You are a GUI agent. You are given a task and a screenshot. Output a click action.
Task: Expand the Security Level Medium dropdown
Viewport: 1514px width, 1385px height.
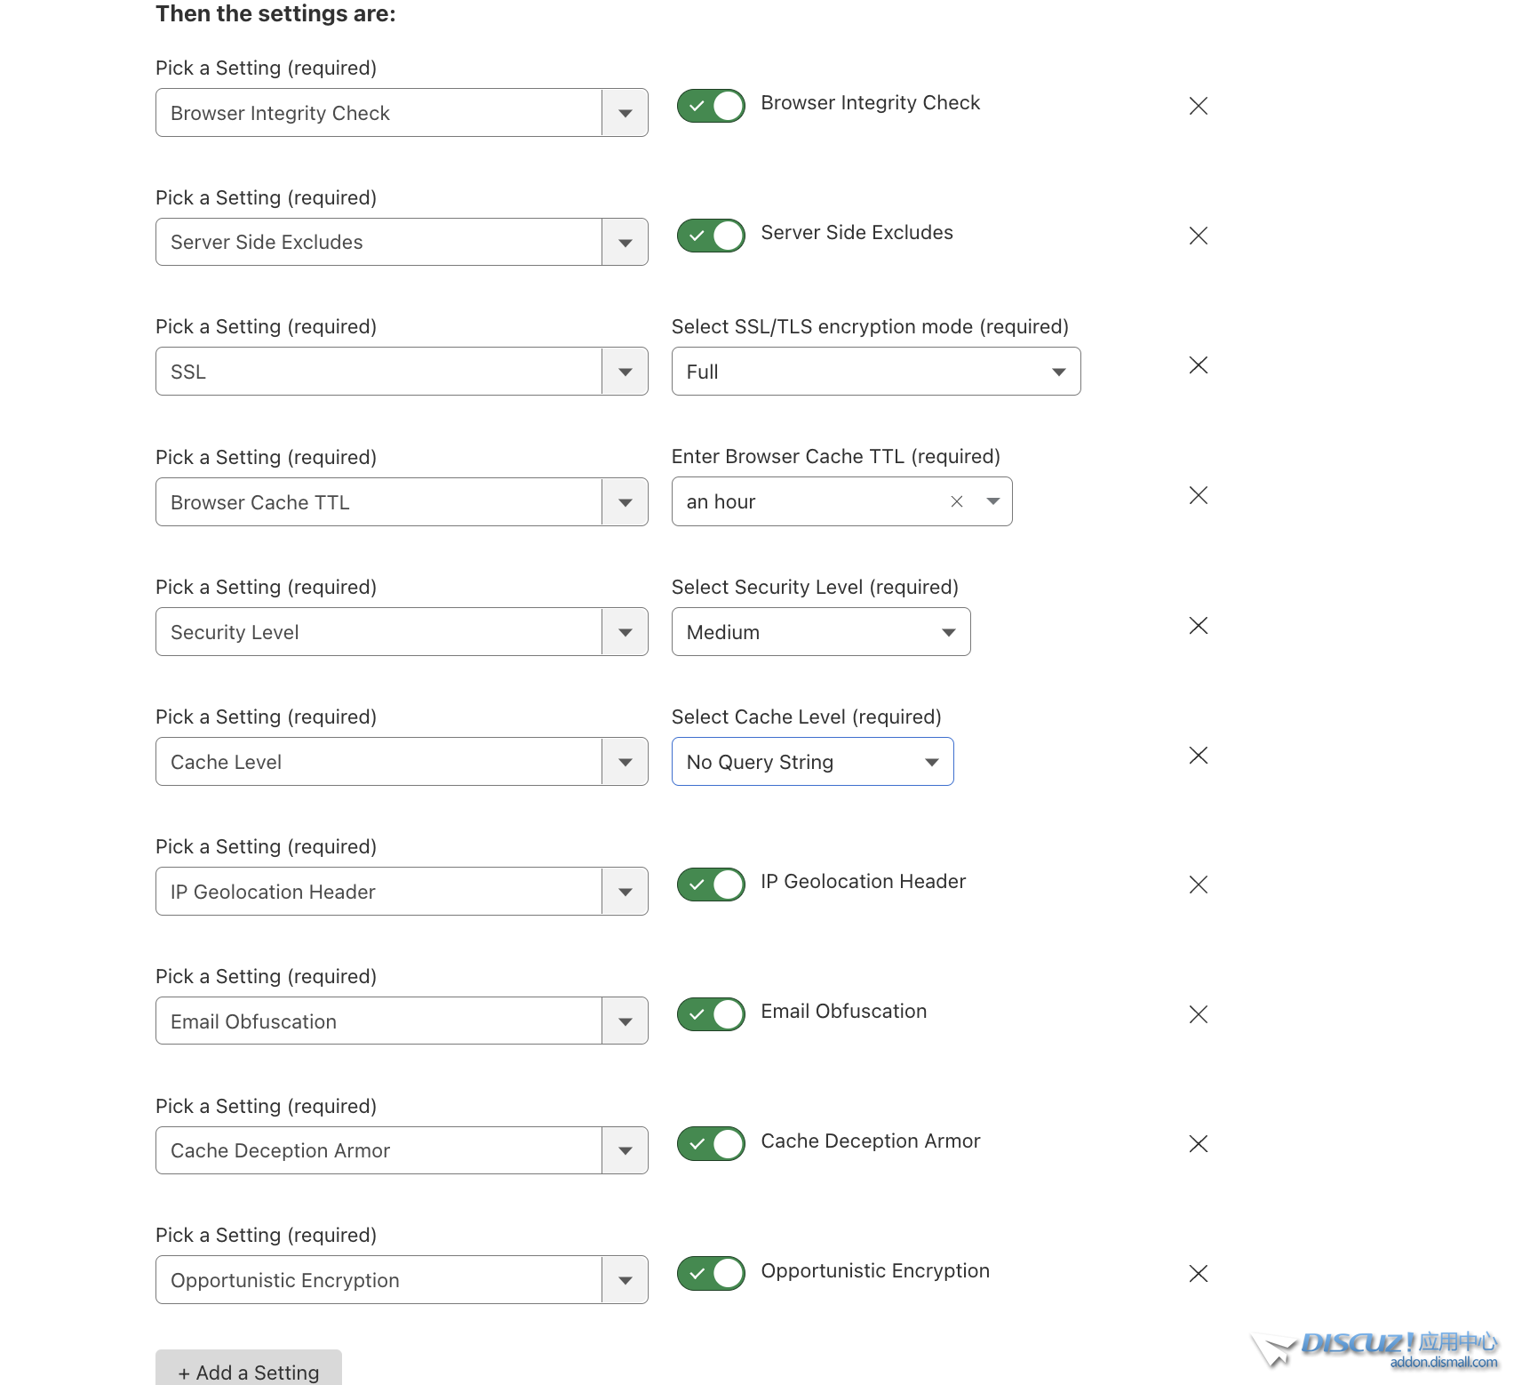[820, 632]
